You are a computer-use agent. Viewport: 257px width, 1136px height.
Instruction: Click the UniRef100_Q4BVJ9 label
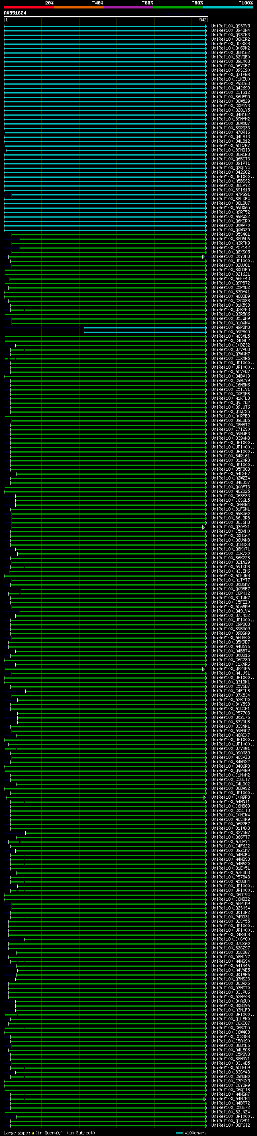click(x=230, y=376)
